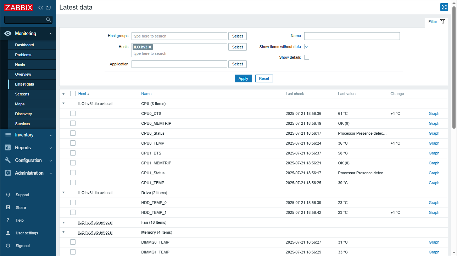Click the Monitoring eye icon

tap(8, 33)
